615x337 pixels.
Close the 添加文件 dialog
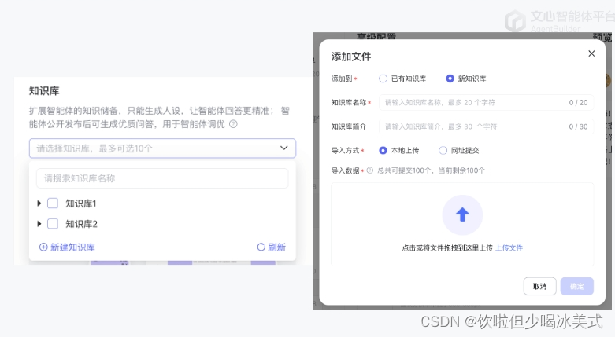[591, 53]
